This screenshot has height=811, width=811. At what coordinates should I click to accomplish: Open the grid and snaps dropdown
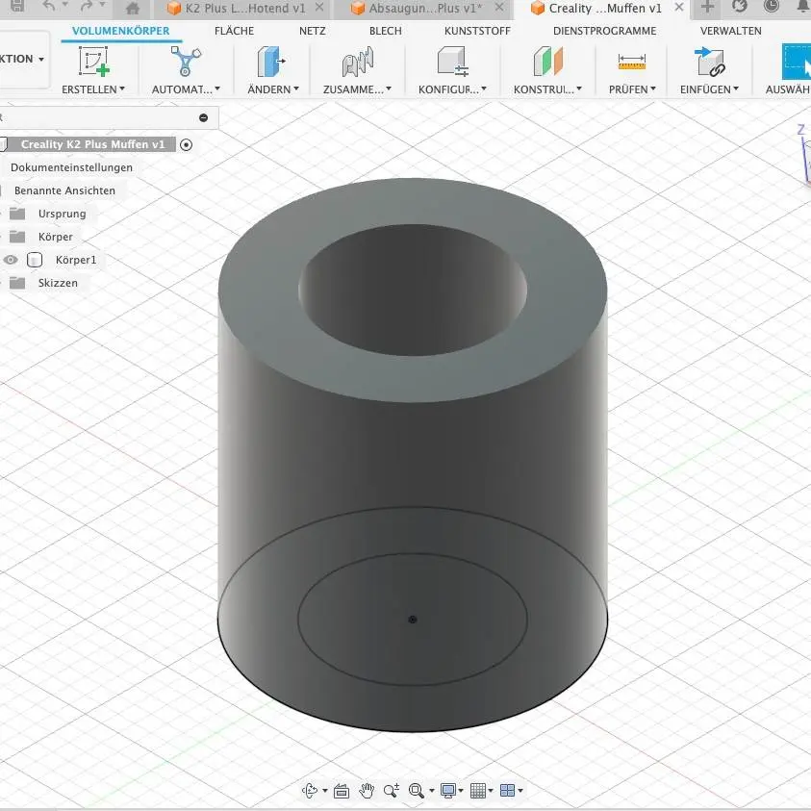click(483, 791)
